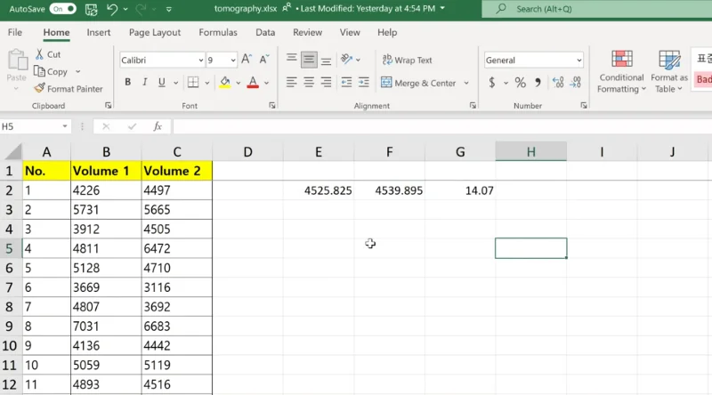Open the General number format dropdown
This screenshot has width=712, height=395.
coord(579,60)
